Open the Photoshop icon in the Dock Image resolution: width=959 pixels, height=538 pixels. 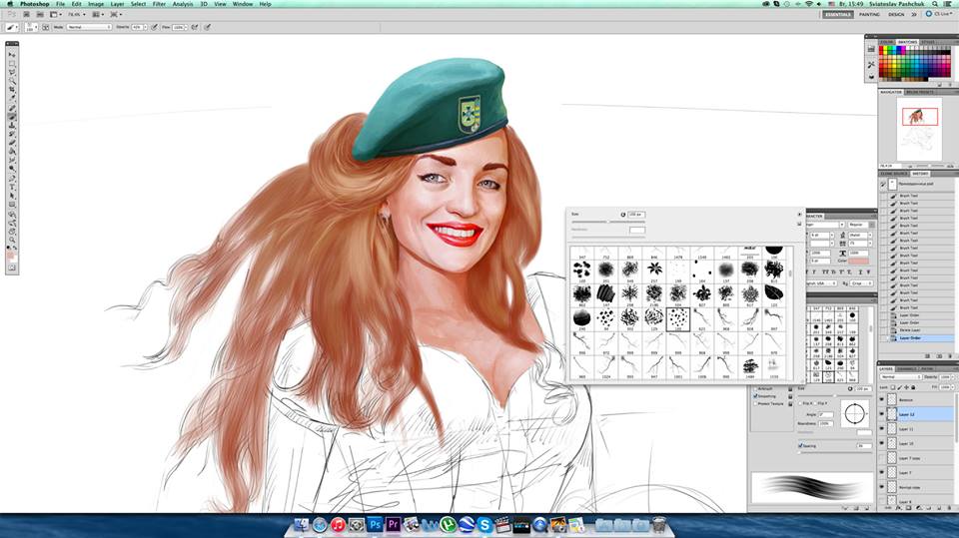click(375, 525)
